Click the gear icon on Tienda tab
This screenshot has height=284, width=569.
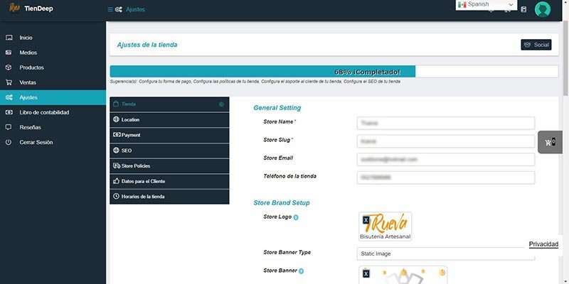[221, 104]
